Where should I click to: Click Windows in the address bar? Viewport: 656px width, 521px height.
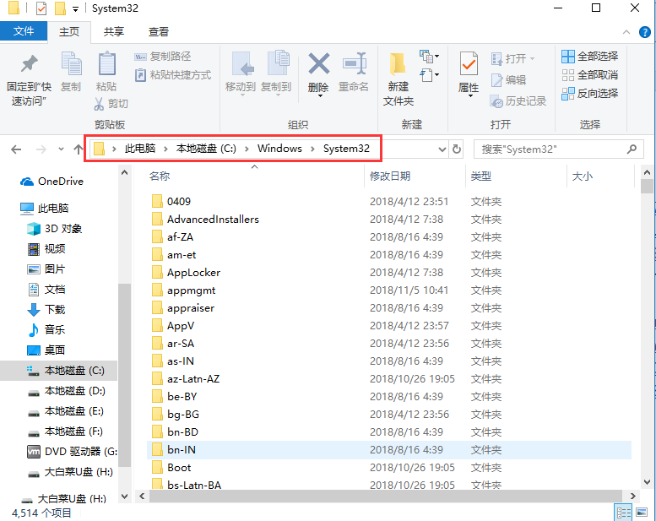coord(279,149)
